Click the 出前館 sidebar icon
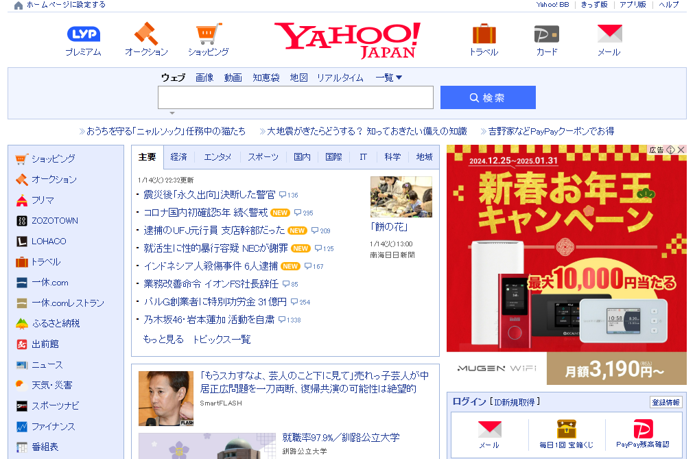Image resolution: width=695 pixels, height=459 pixels. [22, 344]
